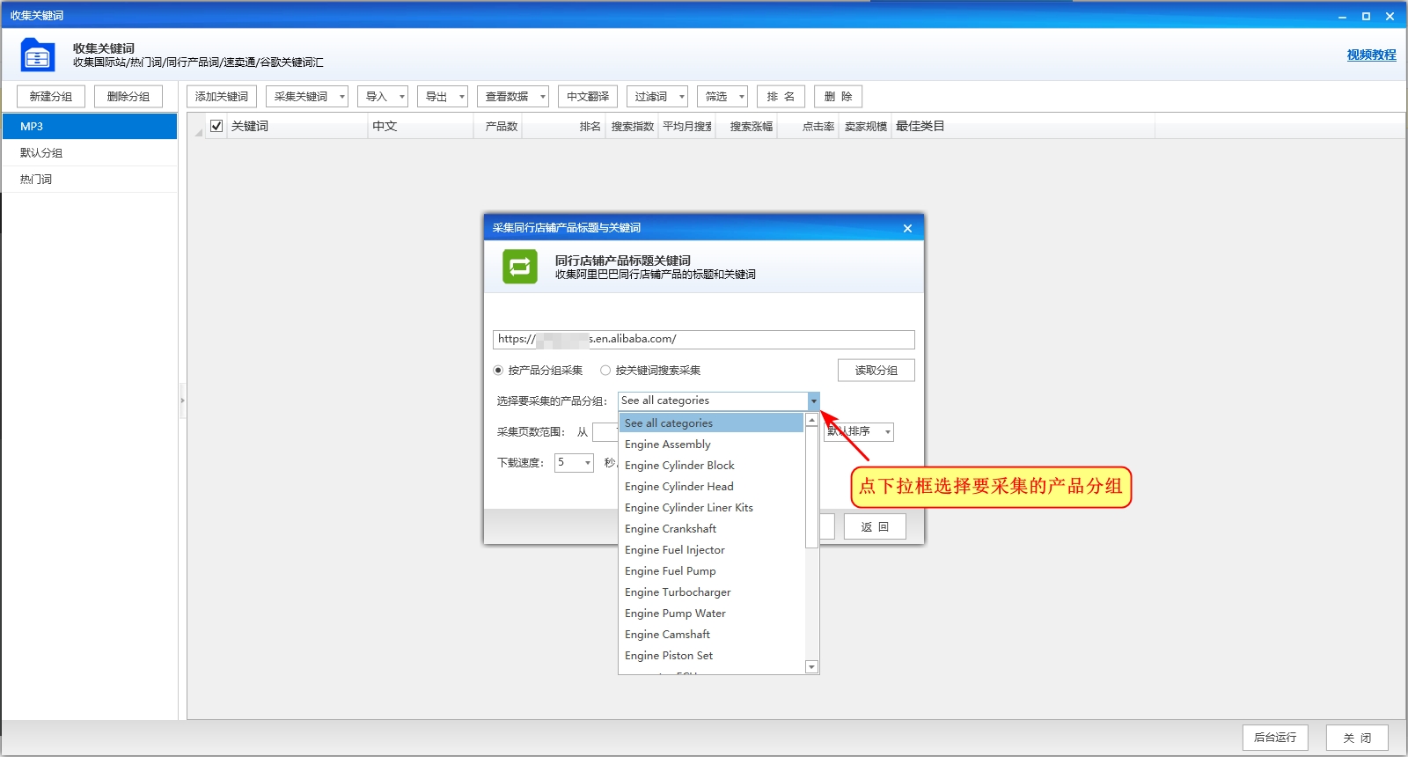Click the store URL input field

click(x=704, y=340)
